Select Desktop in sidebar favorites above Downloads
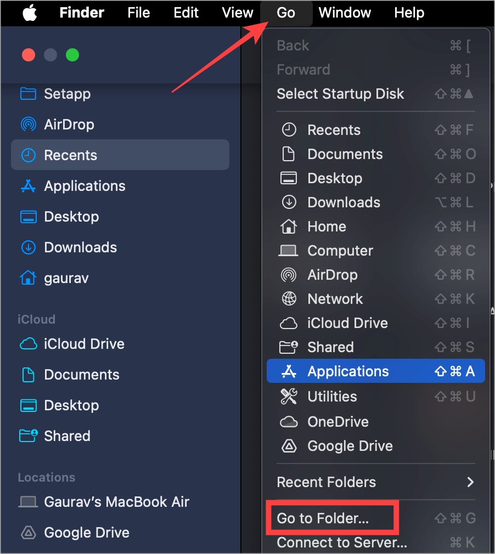The image size is (495, 554). point(120,217)
